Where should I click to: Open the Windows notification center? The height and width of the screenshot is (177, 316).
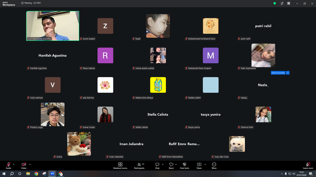tap(311, 174)
